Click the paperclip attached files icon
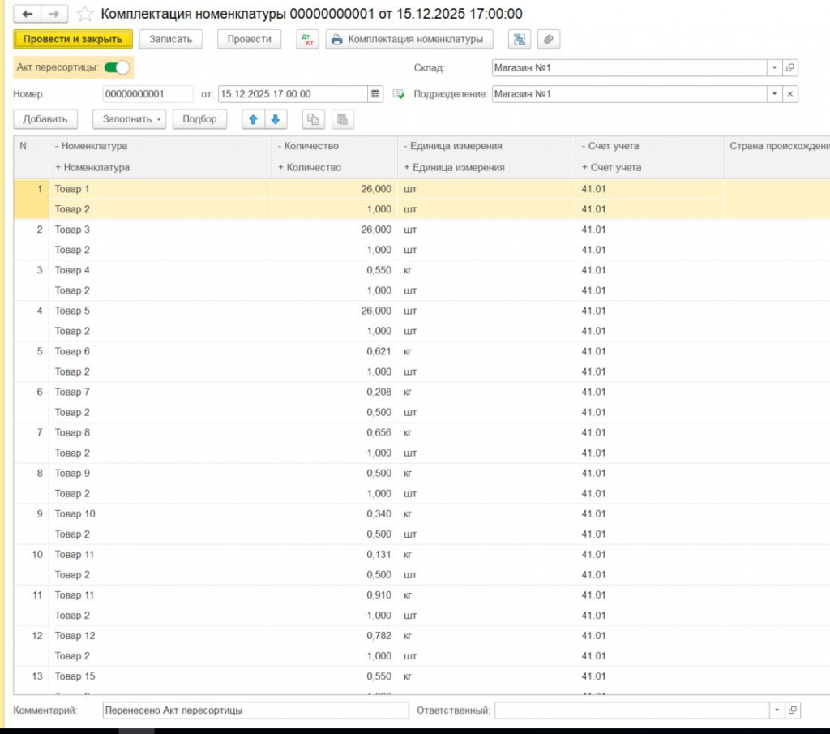The width and height of the screenshot is (830, 734). coord(549,39)
